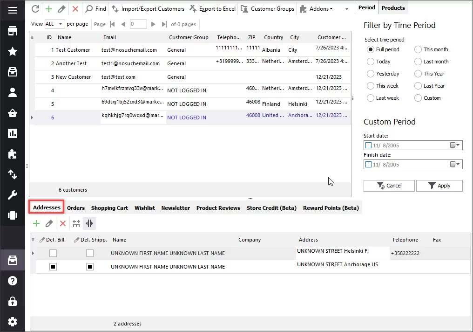Open Customer Groups
The width and height of the screenshot is (473, 332).
point(268,9)
